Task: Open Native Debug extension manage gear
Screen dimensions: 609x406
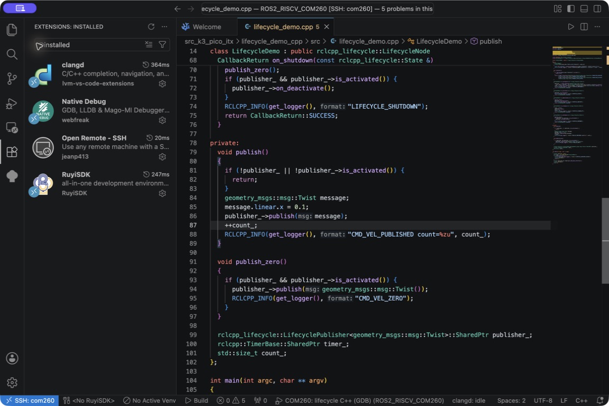Action: coord(162,120)
